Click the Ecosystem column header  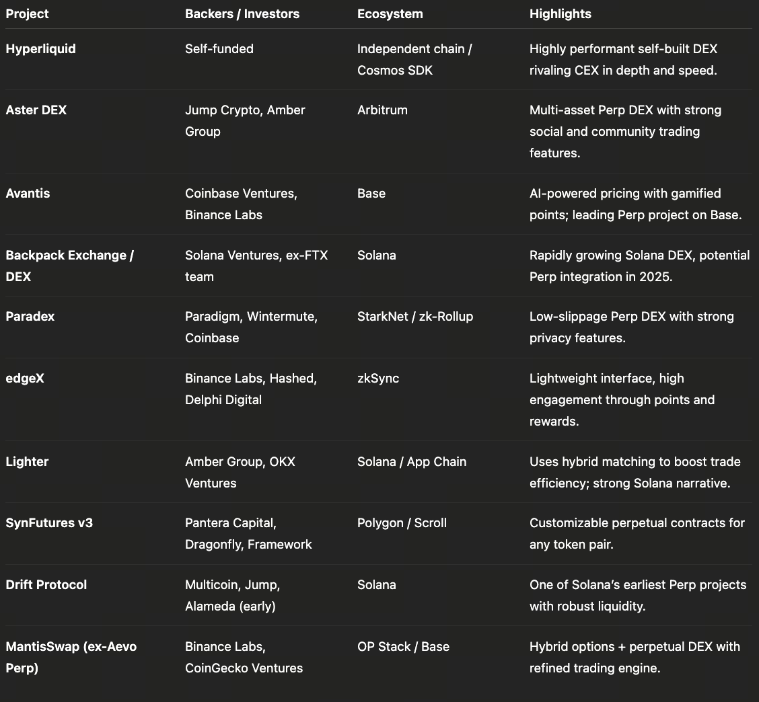[390, 13]
